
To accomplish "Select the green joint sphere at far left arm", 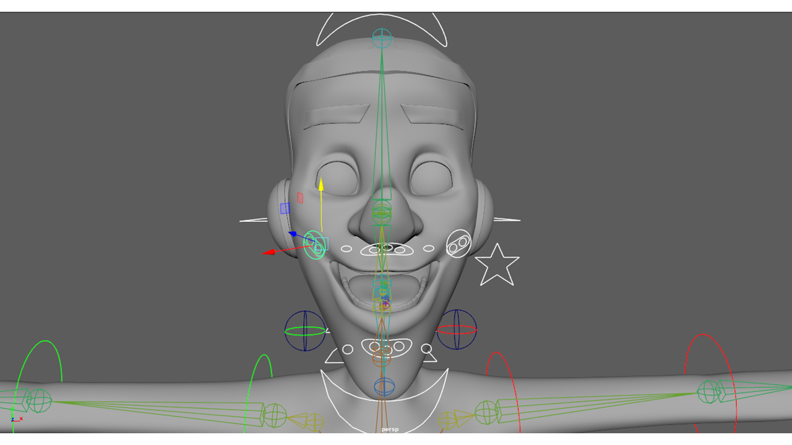I will point(40,400).
